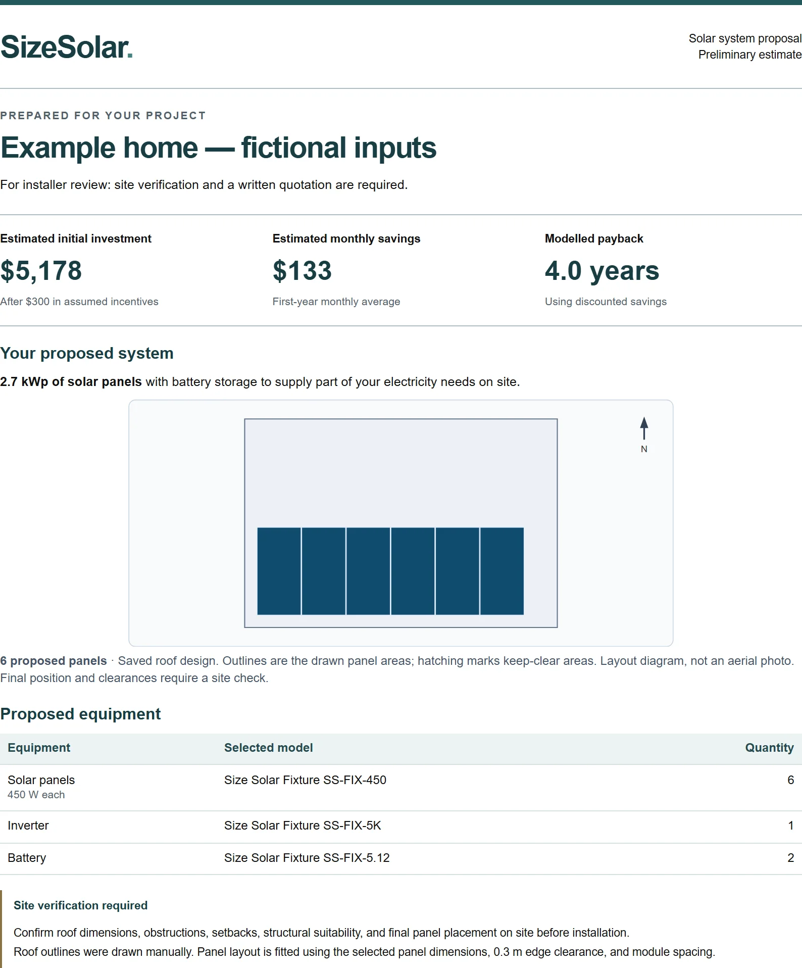Viewport: 802px width, 968px height.
Task: Click the 6 proposed panels caption
Action: pos(54,661)
